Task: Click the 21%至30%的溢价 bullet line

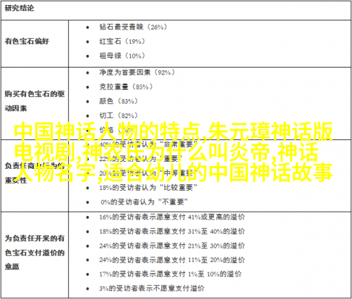Action: click(x=172, y=246)
